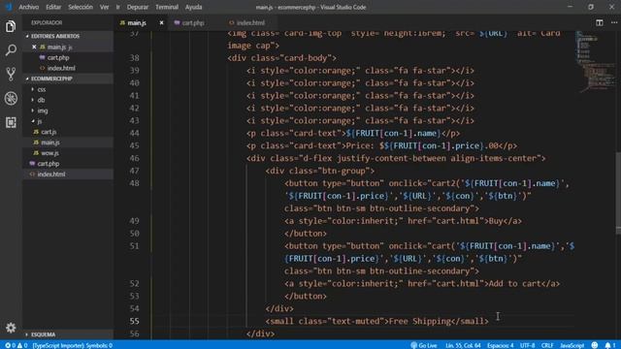Viewport: 621px width, 349px height.
Task: Open the Ayuda menu
Action: 194,7
